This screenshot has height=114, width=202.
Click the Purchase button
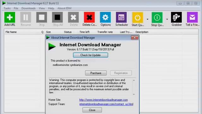click(x=96, y=73)
